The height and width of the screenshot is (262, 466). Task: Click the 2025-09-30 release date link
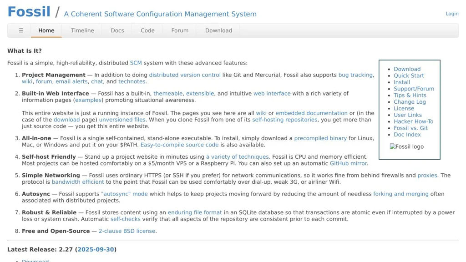[96, 249]
